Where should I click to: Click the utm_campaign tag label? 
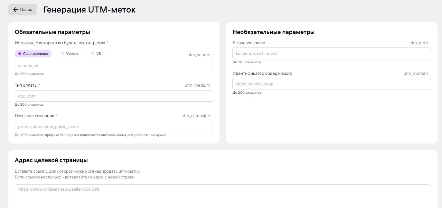tap(196, 116)
